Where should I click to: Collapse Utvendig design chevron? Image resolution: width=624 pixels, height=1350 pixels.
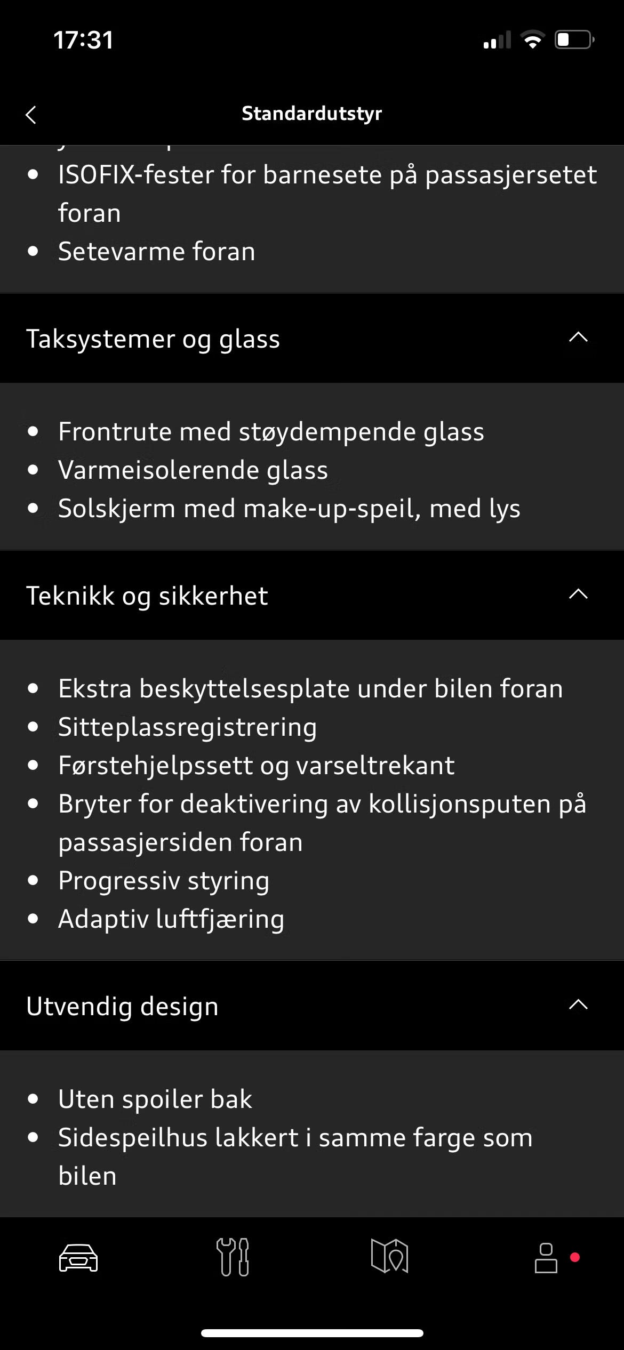[x=578, y=1005]
